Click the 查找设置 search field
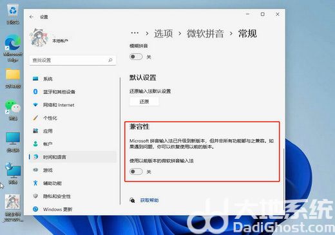 pyautogui.click(x=73, y=60)
